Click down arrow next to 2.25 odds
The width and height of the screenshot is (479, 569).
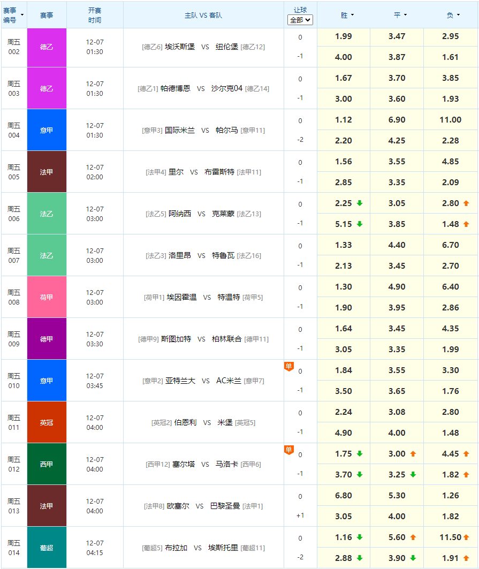360,203
